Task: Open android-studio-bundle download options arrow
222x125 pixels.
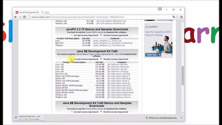Action: click(x=44, y=117)
